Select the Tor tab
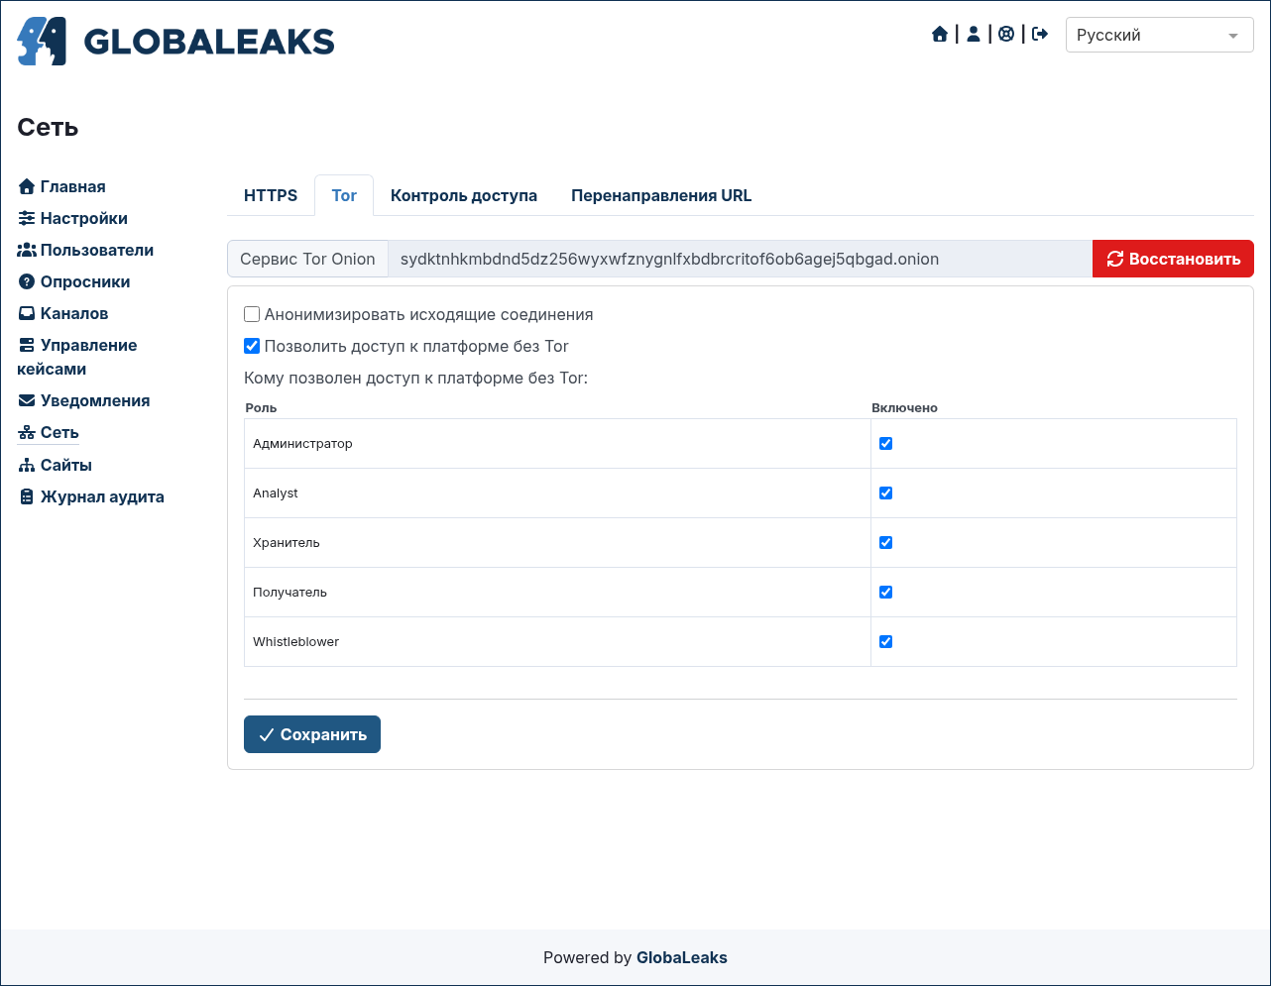The image size is (1271, 986). coord(344,195)
